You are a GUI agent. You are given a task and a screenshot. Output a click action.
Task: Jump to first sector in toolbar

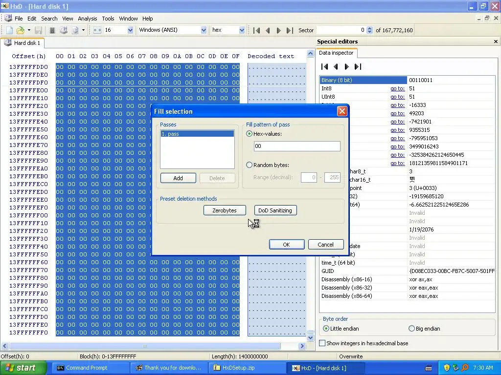[256, 30]
